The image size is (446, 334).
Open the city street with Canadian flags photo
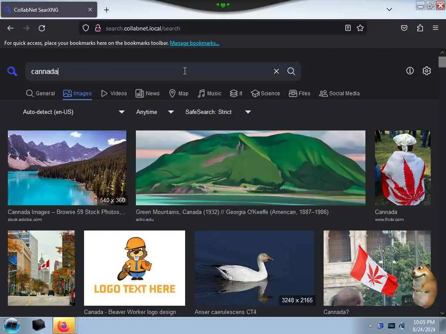point(41,268)
